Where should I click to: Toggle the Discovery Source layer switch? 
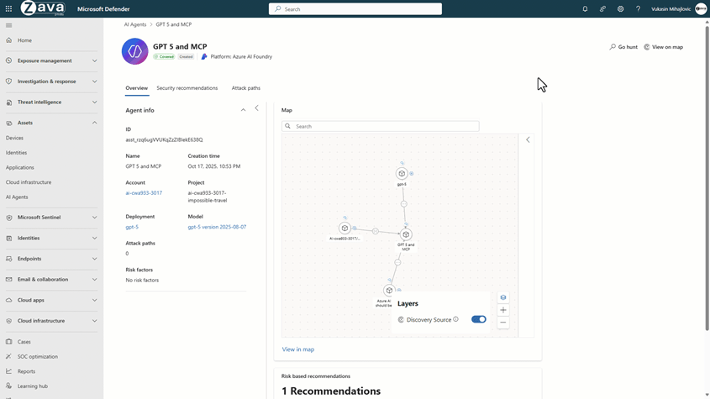click(x=479, y=319)
